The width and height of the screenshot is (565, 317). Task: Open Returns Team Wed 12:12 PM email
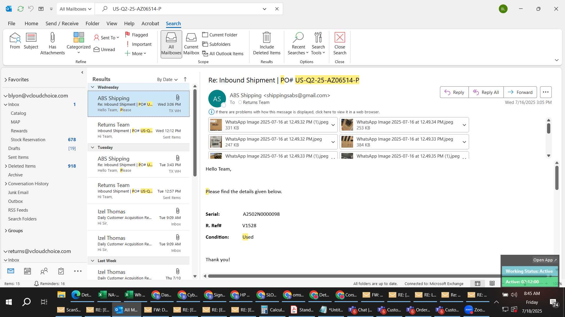139,131
